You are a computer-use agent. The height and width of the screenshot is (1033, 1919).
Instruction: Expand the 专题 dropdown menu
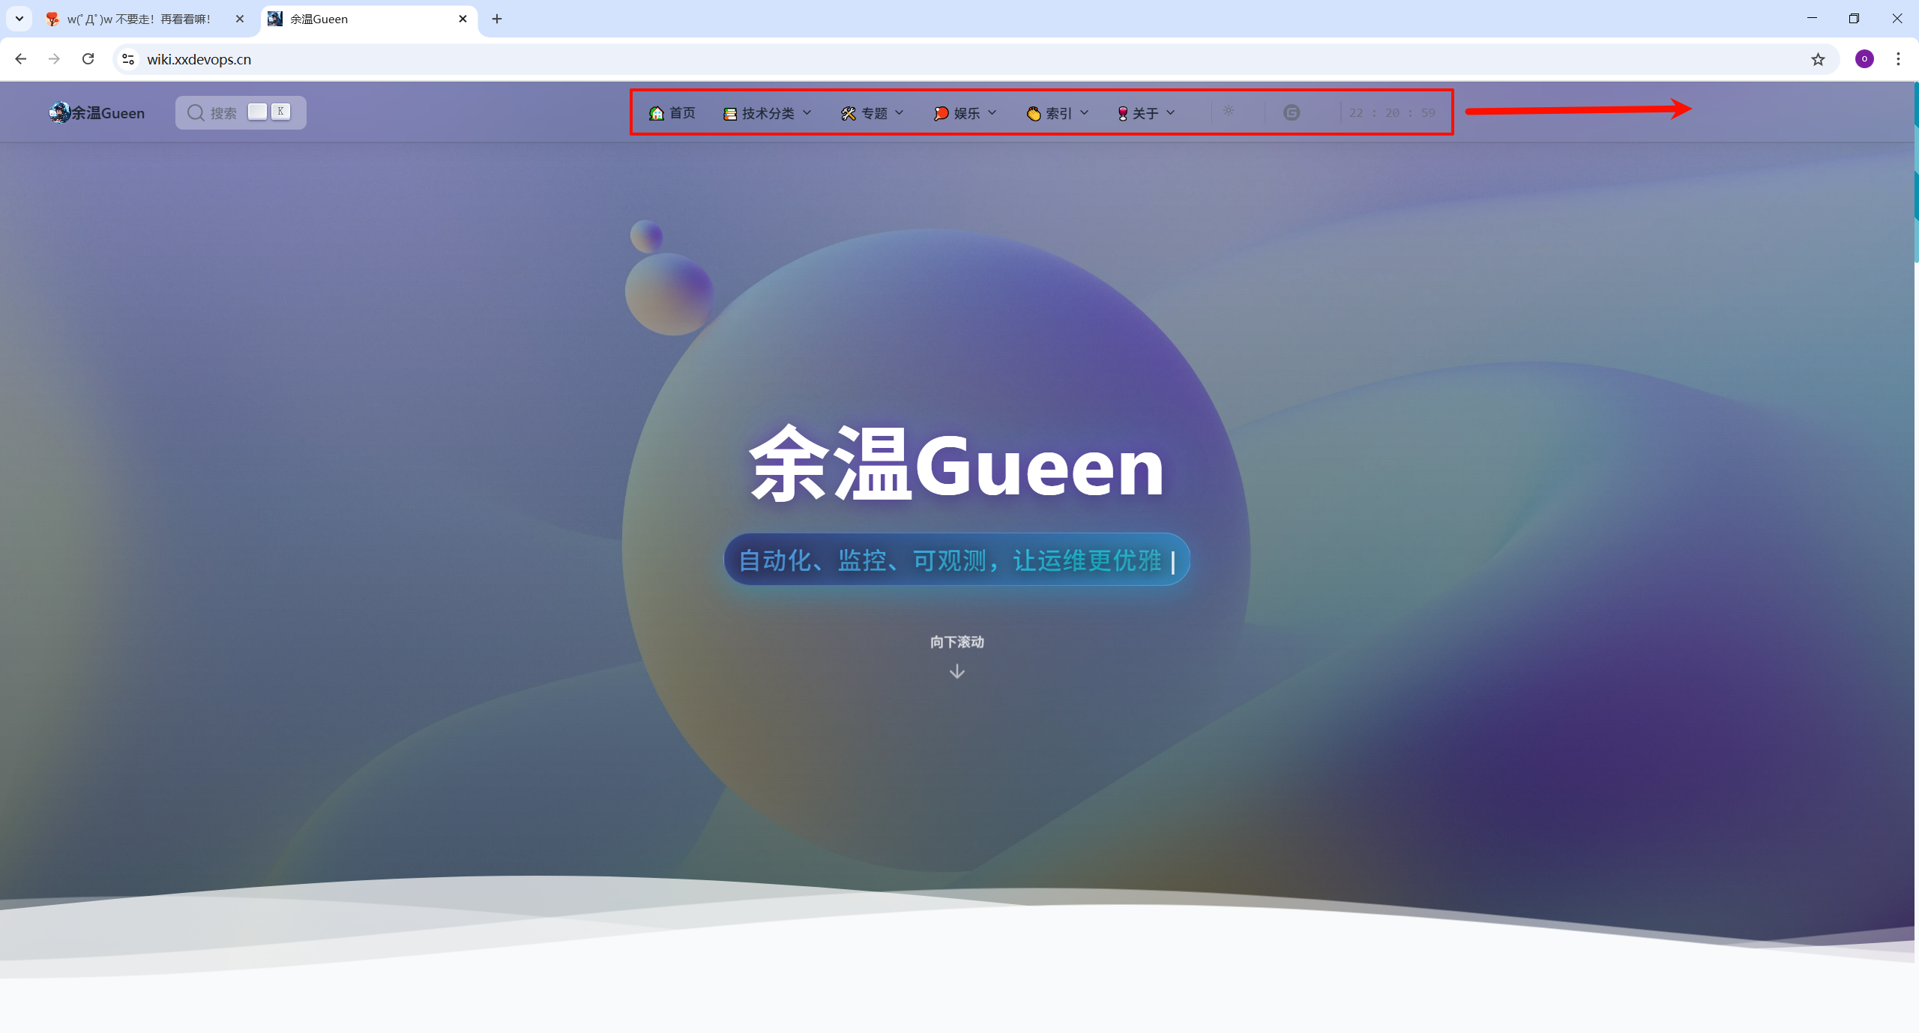click(x=873, y=113)
